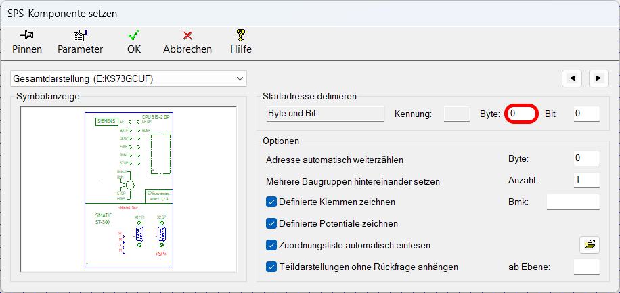Open the Parameter settings
620x293 pixels.
pyautogui.click(x=80, y=35)
